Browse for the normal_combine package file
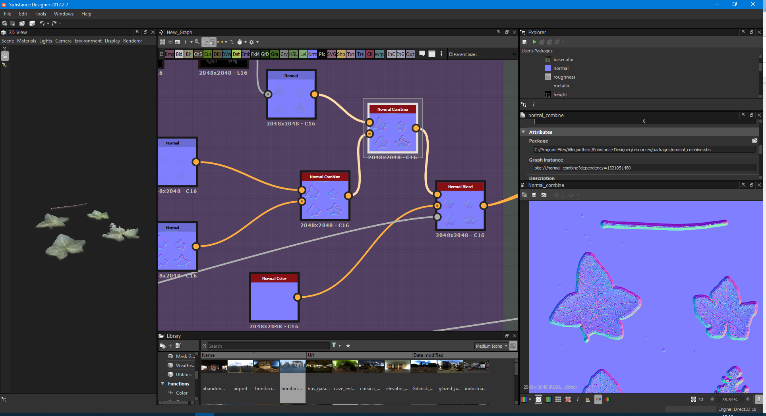Image resolution: width=766 pixels, height=416 pixels. coord(754,141)
